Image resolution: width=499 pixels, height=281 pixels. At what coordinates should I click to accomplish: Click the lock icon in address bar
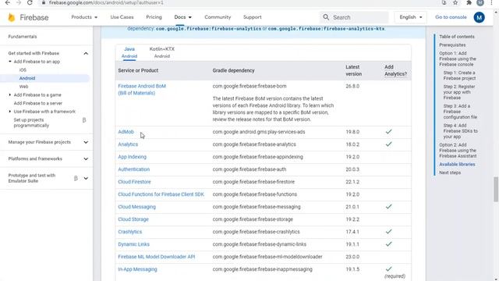pos(44,2)
